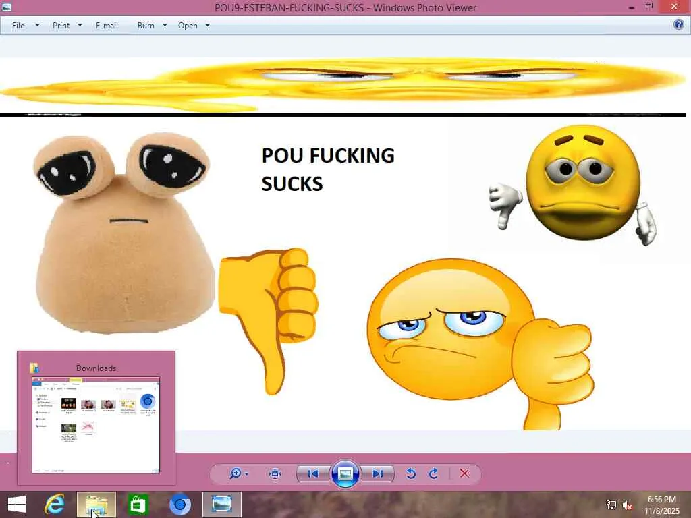Image resolution: width=691 pixels, height=518 pixels.
Task: Expand the Open dropdown arrow
Action: (208, 25)
